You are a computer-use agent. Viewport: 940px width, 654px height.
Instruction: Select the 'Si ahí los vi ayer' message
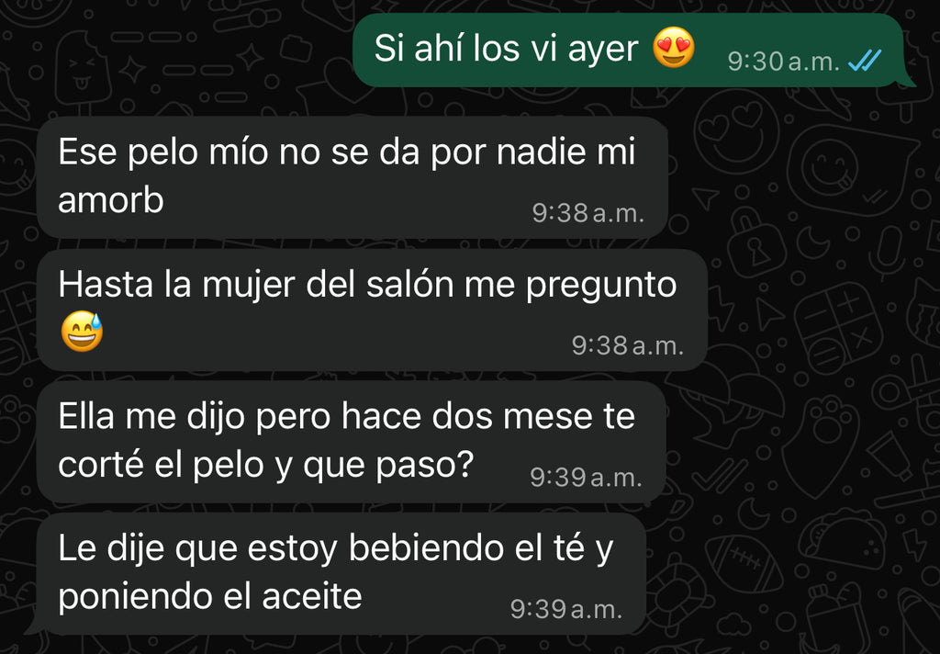tap(630, 50)
